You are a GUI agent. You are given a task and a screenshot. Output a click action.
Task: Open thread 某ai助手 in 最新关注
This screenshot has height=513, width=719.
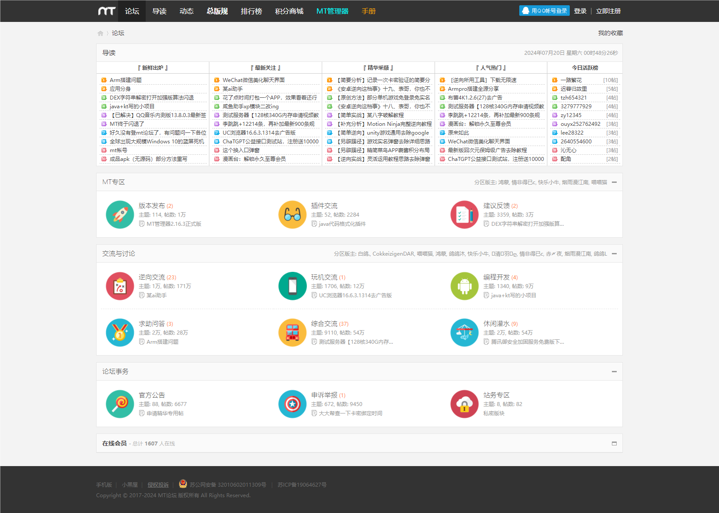tap(233, 89)
